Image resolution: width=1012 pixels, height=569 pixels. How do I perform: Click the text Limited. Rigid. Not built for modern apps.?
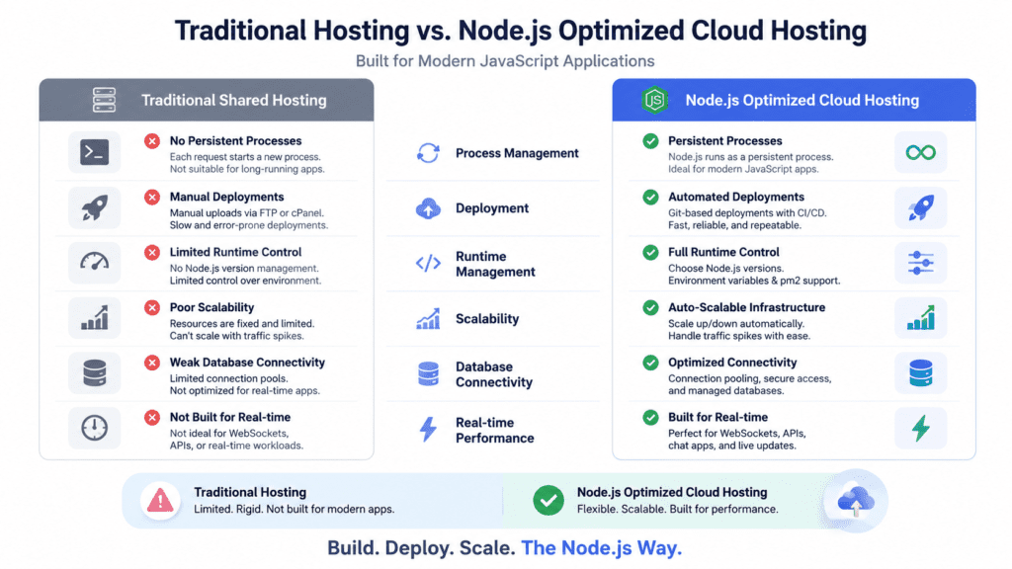(x=295, y=509)
